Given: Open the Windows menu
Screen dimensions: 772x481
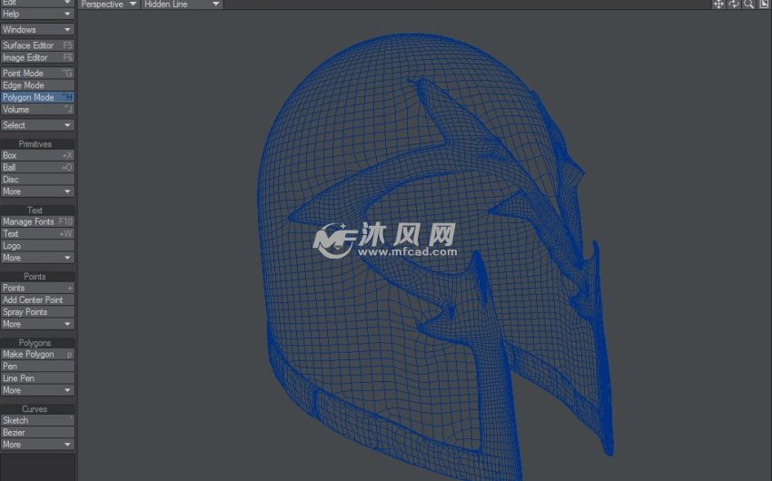Looking at the screenshot, I should [37, 30].
